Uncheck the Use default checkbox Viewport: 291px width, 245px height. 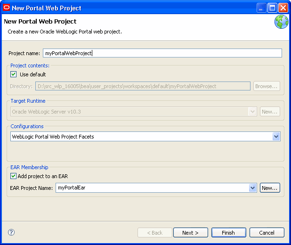point(13,74)
